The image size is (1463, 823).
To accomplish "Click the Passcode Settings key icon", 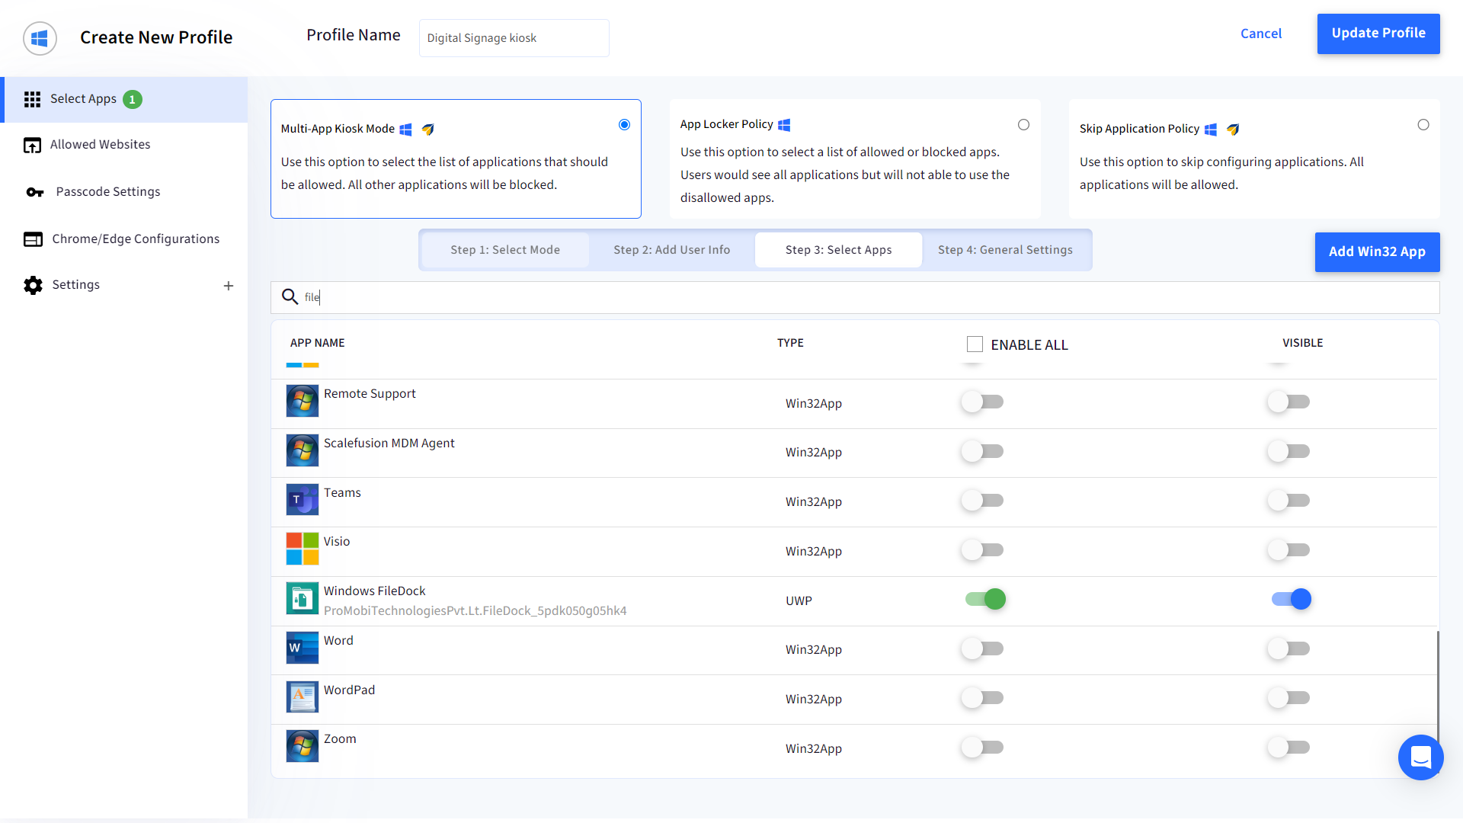I will [x=34, y=192].
